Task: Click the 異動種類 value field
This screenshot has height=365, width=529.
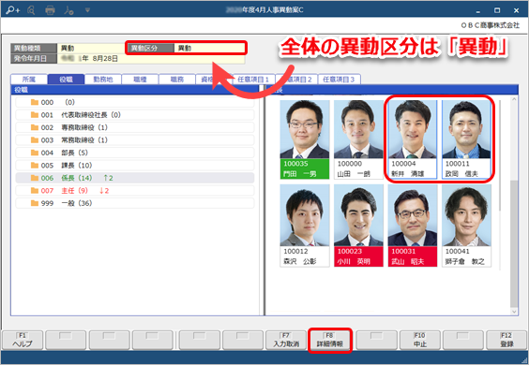Action: [91, 48]
